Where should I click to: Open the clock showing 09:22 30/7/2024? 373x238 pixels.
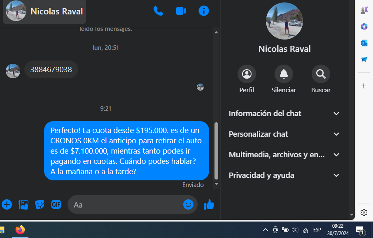point(338,229)
